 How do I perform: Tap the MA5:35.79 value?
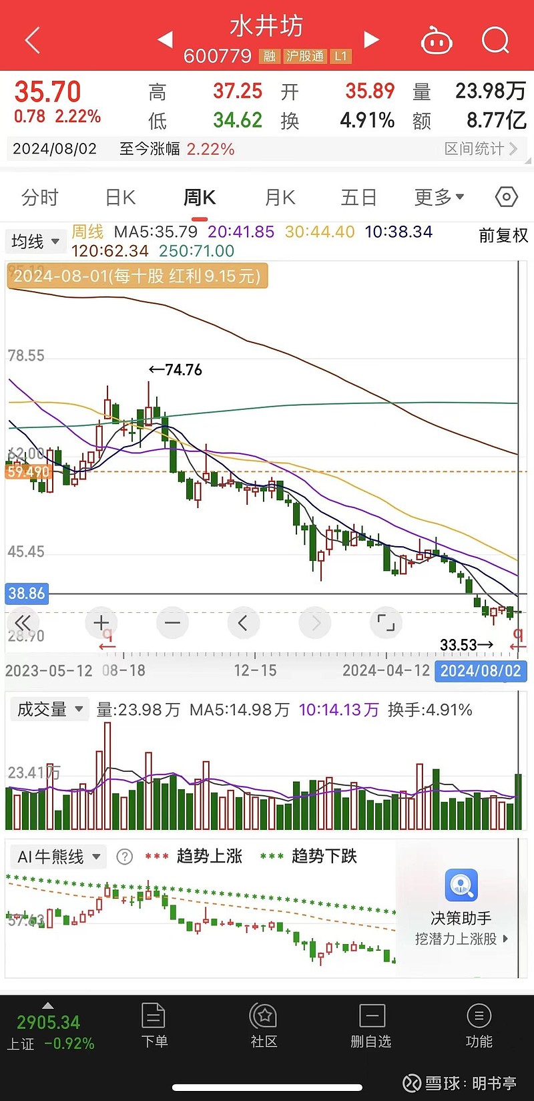tap(156, 232)
